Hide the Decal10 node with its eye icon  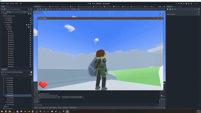(30, 36)
